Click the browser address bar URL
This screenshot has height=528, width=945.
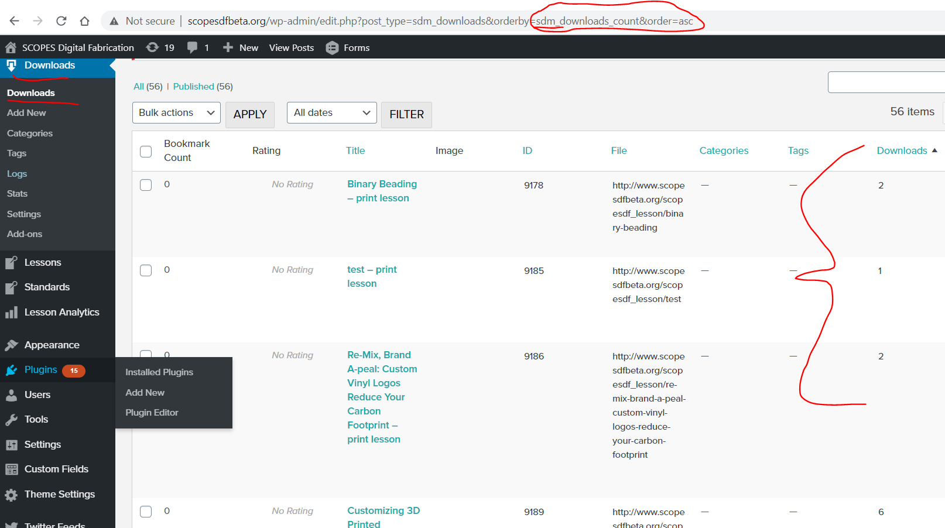440,21
